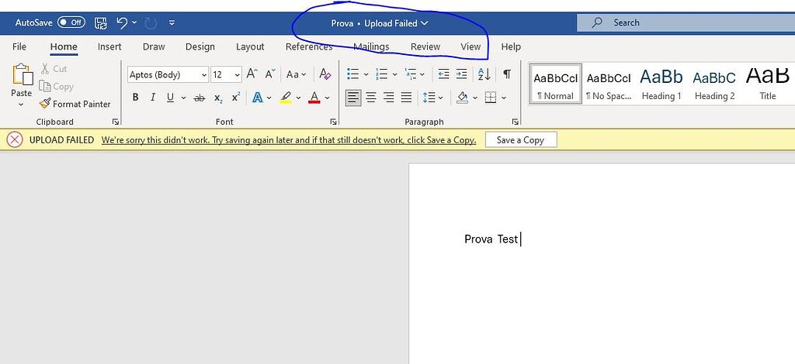This screenshot has height=364, width=795.
Task: Click the Cut button
Action: coord(54,69)
